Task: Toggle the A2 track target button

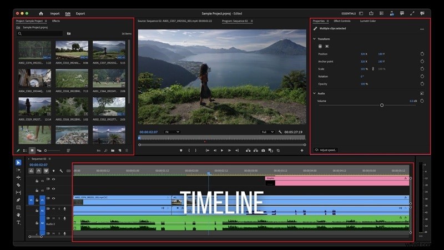Action: pyautogui.click(x=42, y=223)
